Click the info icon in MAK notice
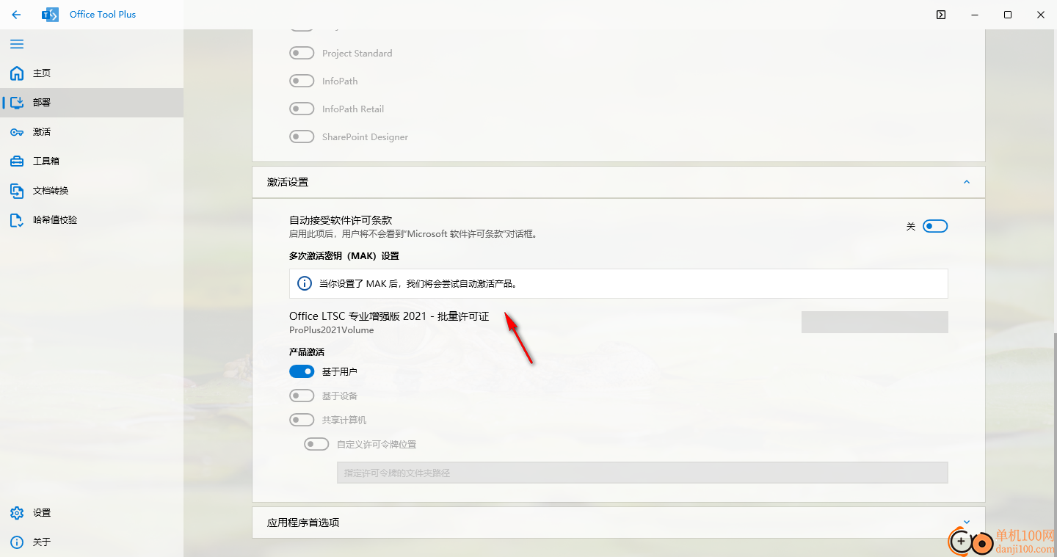Screen dimensions: 1057x557 (304, 283)
